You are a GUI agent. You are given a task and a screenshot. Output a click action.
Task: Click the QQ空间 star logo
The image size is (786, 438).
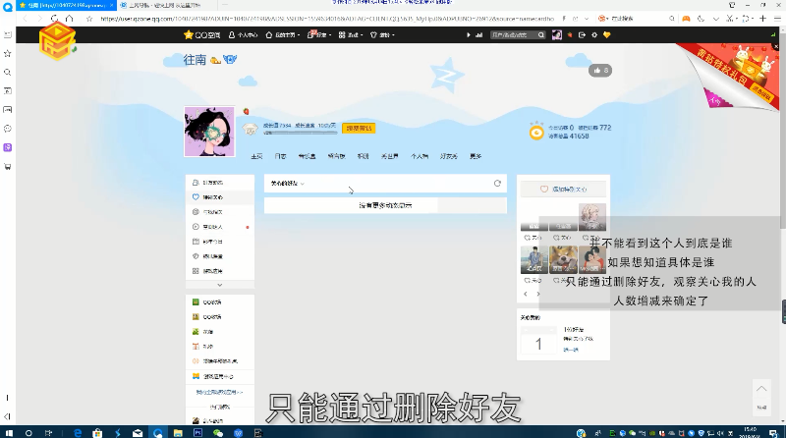(202, 35)
